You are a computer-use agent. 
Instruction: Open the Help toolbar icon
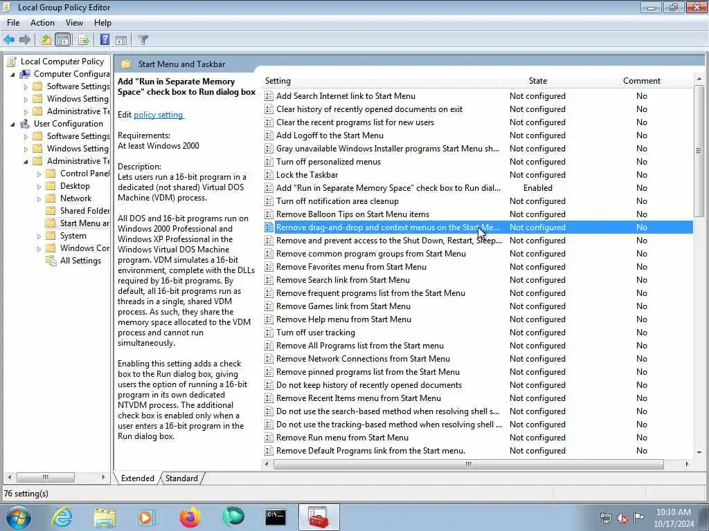pyautogui.click(x=105, y=39)
